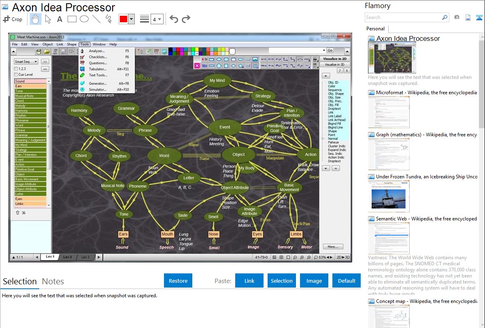Click the white rounded swatch after palette

[x=232, y=51]
